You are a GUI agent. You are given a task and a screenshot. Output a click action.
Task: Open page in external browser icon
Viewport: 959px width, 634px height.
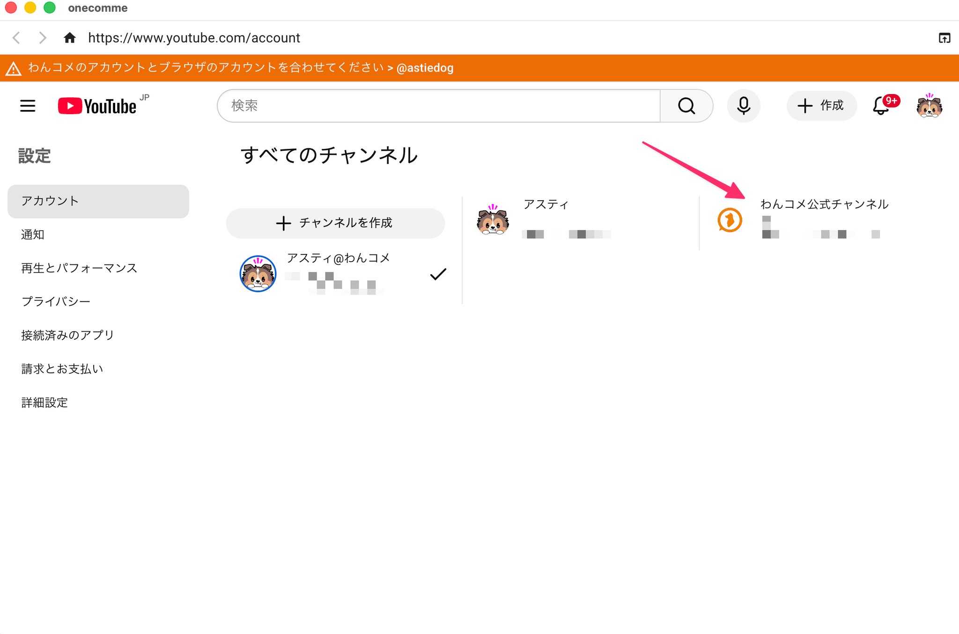tap(944, 38)
